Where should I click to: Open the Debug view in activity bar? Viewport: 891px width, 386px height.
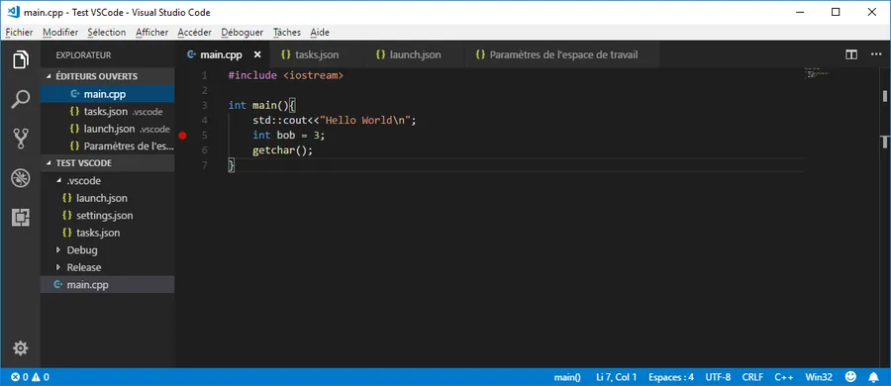pyautogui.click(x=21, y=178)
